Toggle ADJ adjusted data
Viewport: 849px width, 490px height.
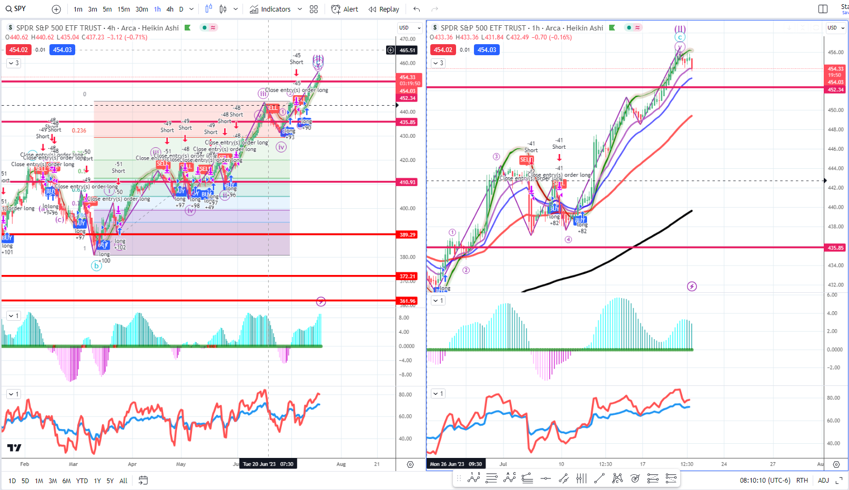[x=824, y=481]
